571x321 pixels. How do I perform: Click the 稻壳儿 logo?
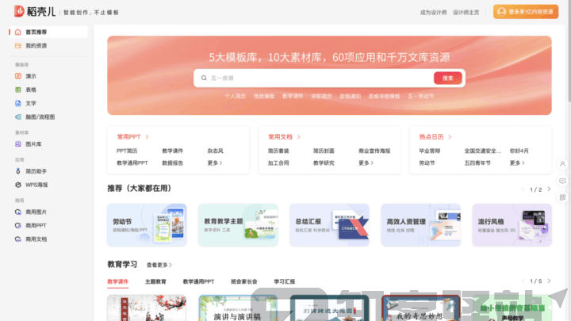point(34,12)
